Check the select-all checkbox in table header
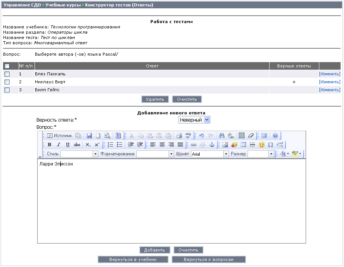The image size is (344, 267). [x=7, y=66]
